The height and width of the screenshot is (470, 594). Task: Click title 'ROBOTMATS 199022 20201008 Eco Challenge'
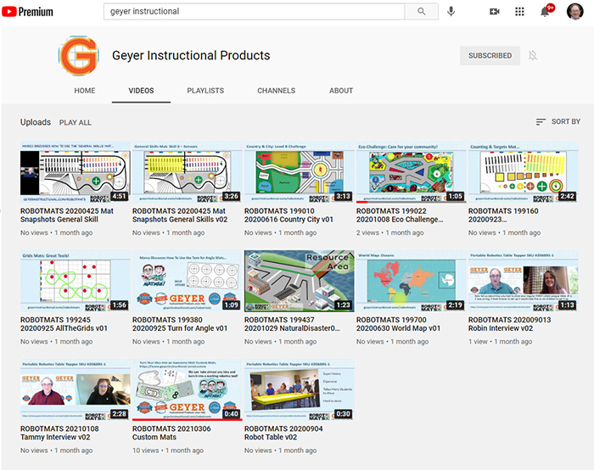(400, 215)
